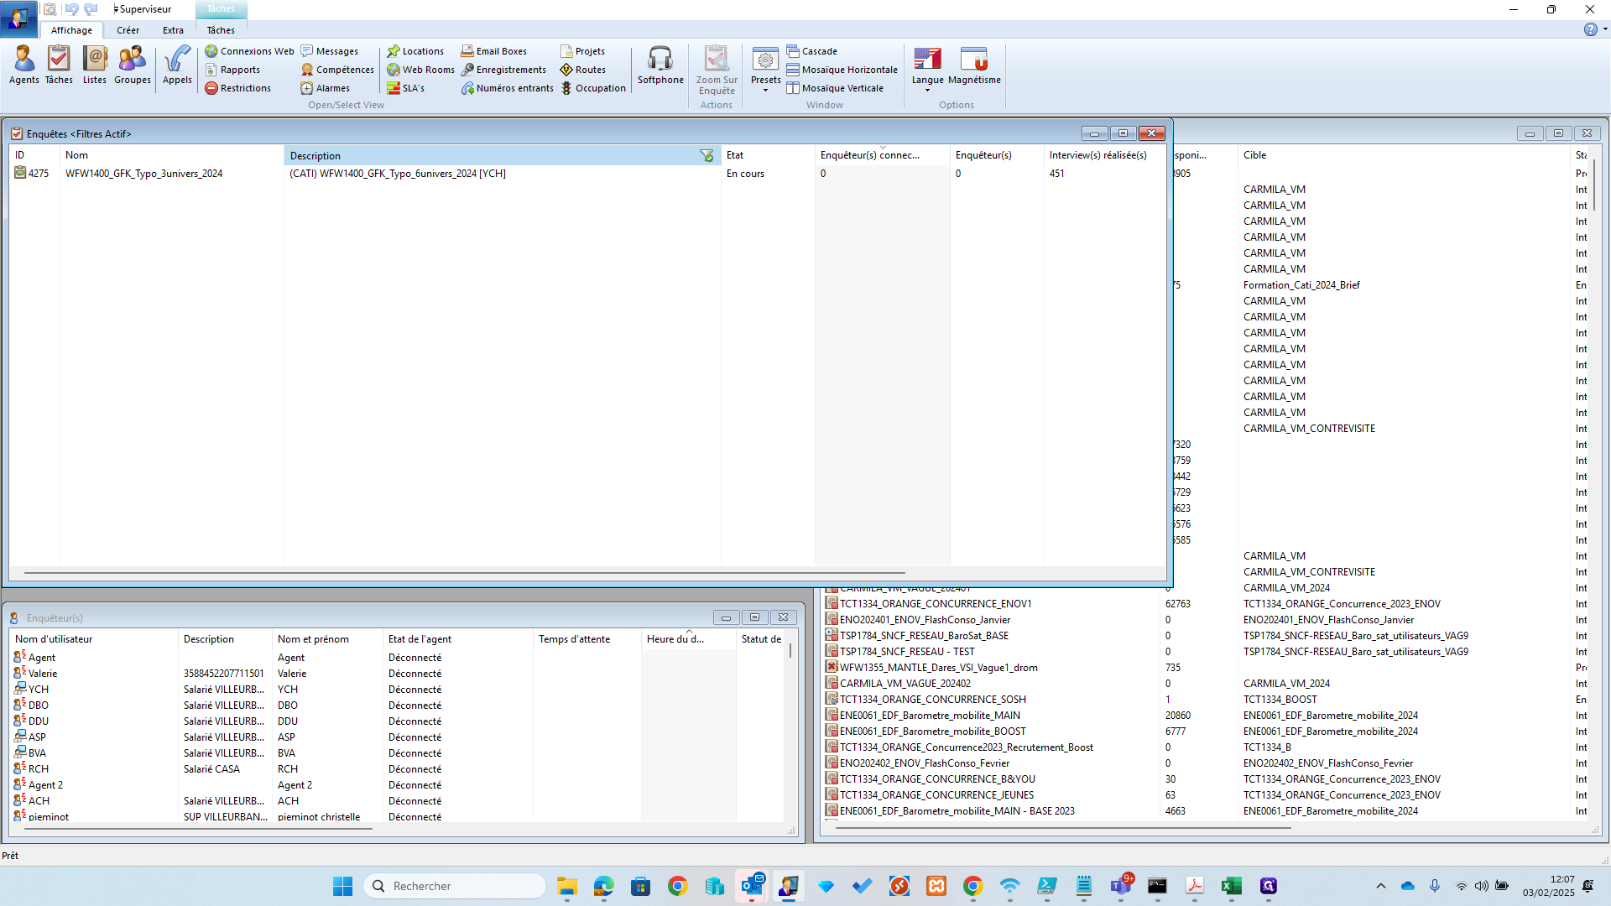Launch the Softphone
The width and height of the screenshot is (1611, 906).
point(660,65)
